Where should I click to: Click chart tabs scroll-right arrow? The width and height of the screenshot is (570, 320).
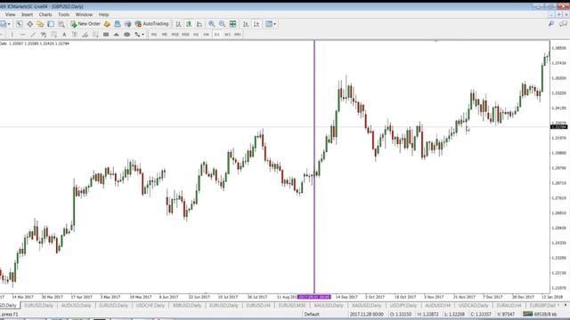tap(566, 306)
